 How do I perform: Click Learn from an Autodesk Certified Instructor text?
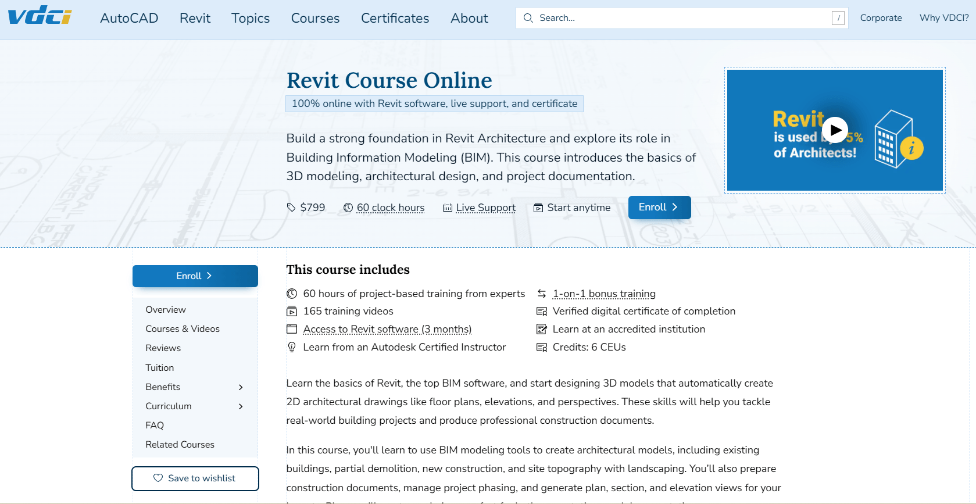(x=405, y=347)
